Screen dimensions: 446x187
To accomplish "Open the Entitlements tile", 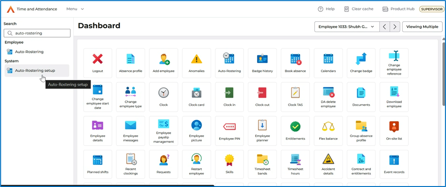I will pyautogui.click(x=295, y=131).
